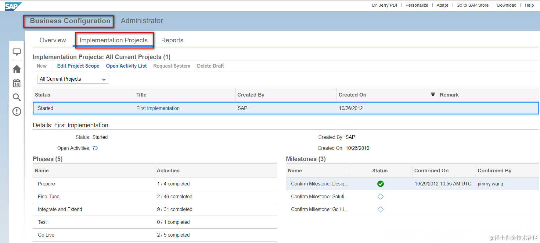Click the Download link
Image resolution: width=540 pixels, height=243 pixels.
click(507, 5)
